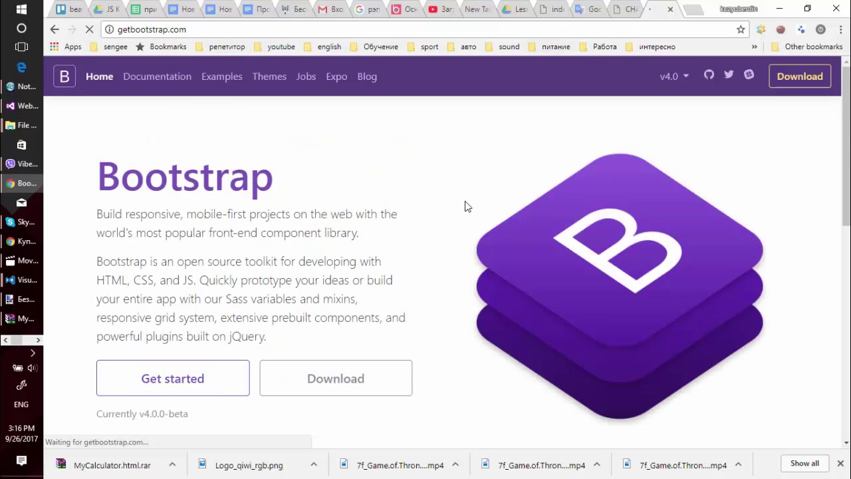Switch to Viber taskbar app
Viewport: 851px width, 479px height.
[21, 164]
